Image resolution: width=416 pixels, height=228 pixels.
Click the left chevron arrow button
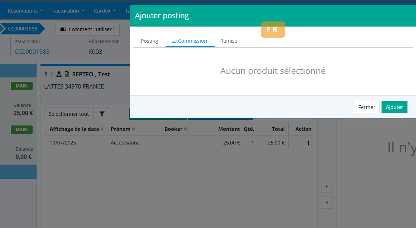[327, 202]
